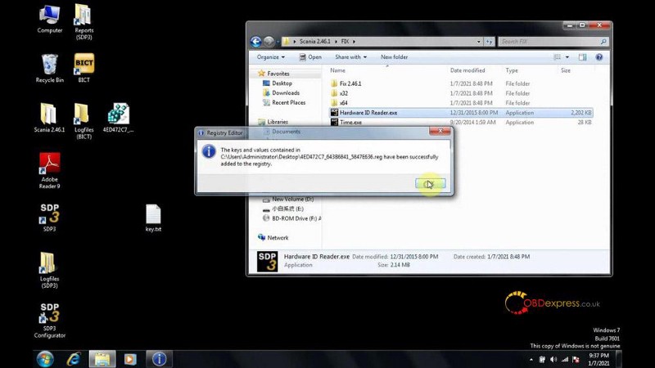Change the view icon in Explorer

[x=558, y=57]
